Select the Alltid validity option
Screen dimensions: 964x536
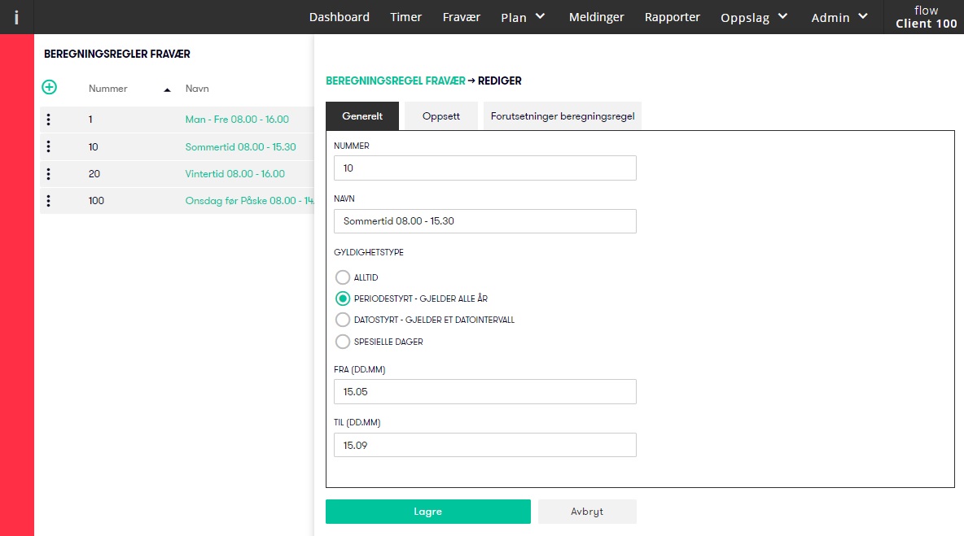343,277
